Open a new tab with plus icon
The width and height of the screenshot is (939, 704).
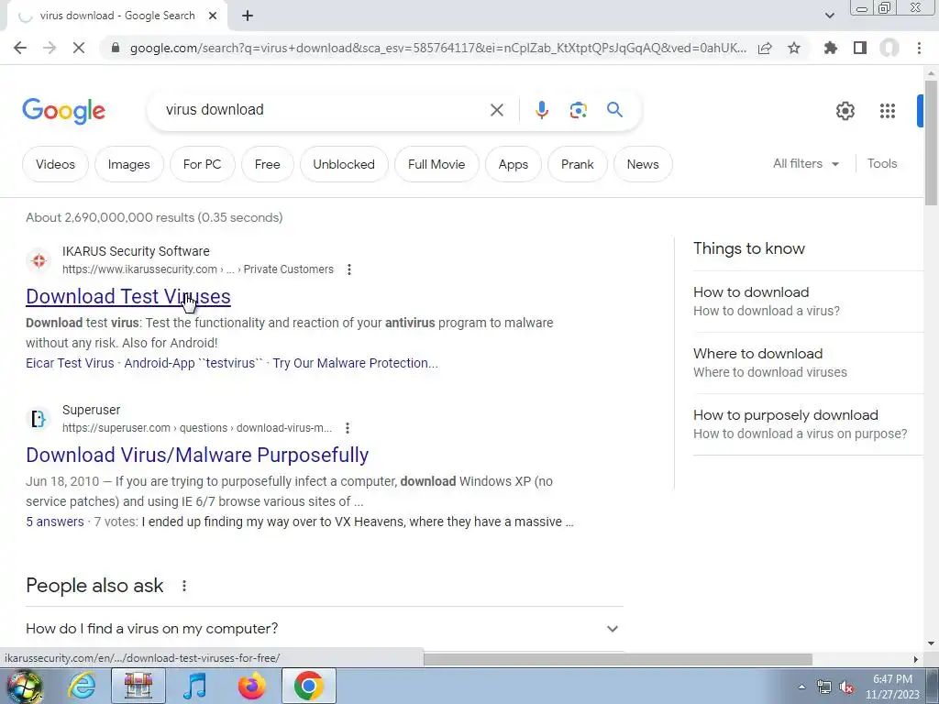click(x=248, y=16)
